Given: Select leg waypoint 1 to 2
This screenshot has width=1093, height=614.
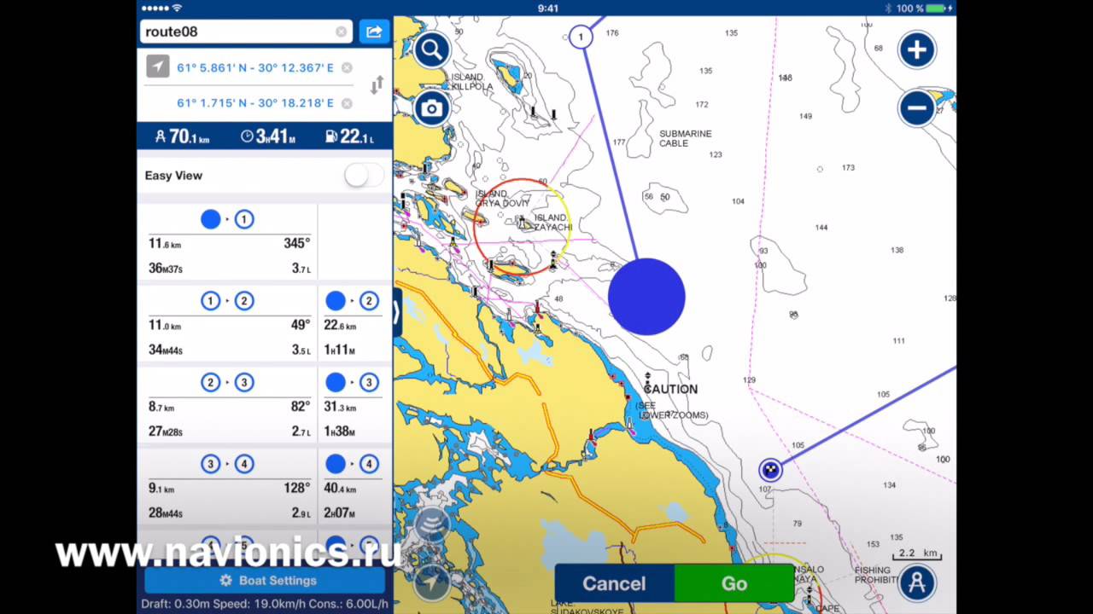Looking at the screenshot, I should coord(227,324).
